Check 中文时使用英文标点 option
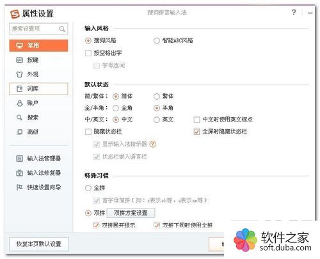This screenshot has height=259, width=320. [196, 120]
